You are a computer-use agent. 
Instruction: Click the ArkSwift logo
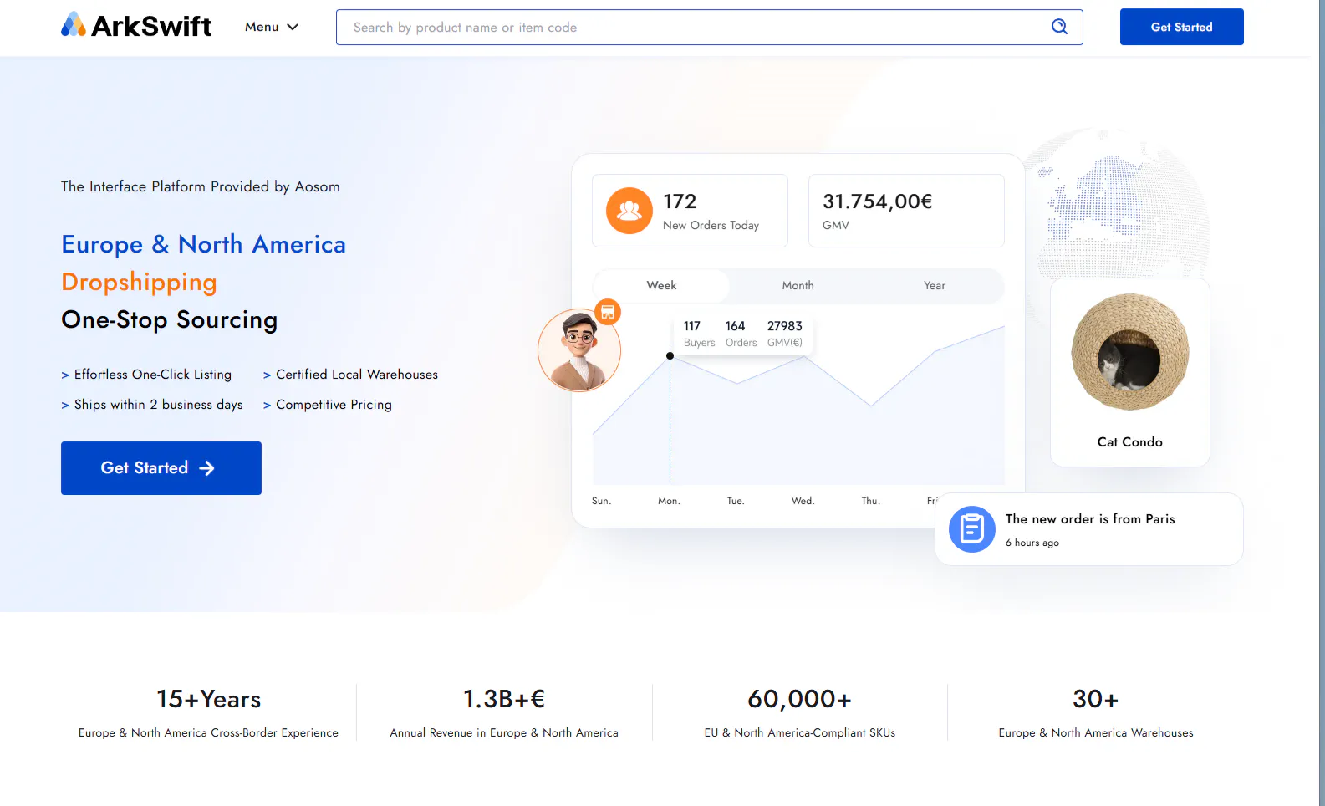click(136, 26)
